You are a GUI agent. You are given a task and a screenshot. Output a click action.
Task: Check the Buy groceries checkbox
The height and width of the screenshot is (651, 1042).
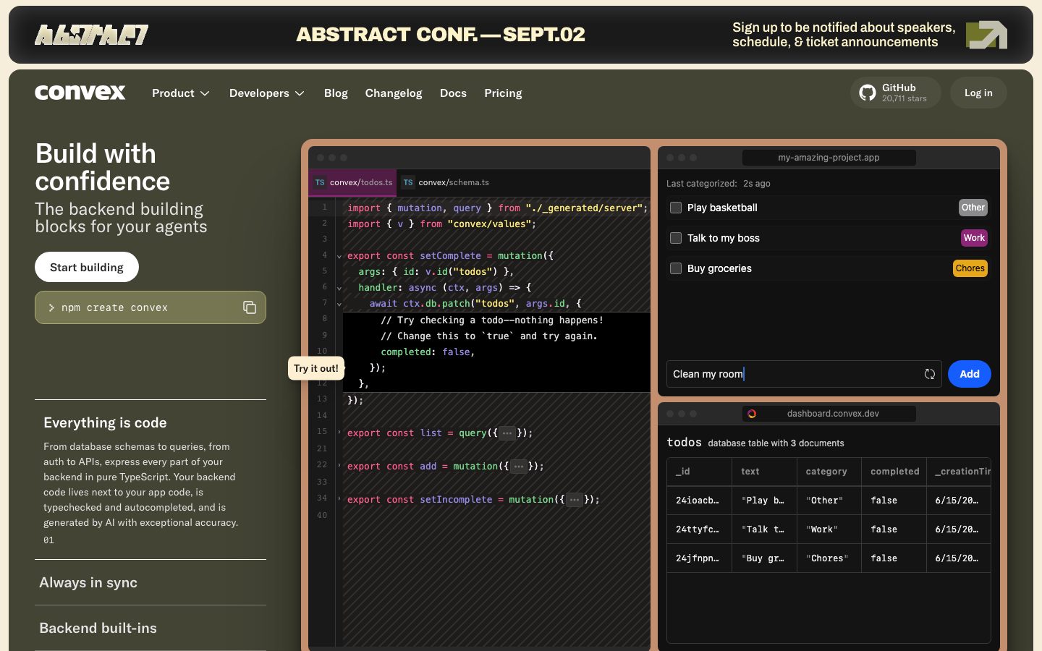[676, 268]
